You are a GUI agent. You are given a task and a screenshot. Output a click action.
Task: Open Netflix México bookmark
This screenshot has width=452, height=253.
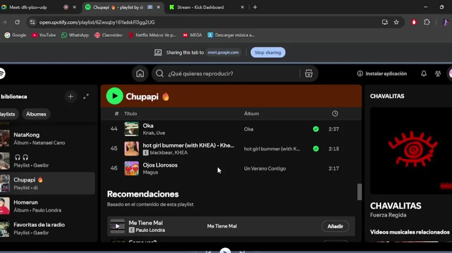coord(152,35)
